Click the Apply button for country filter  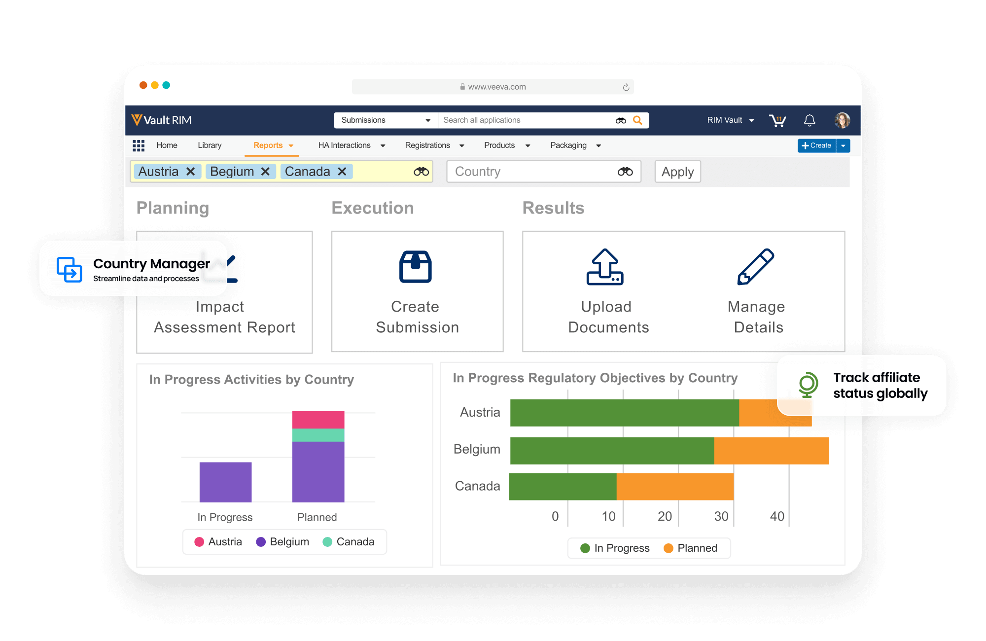(x=675, y=171)
